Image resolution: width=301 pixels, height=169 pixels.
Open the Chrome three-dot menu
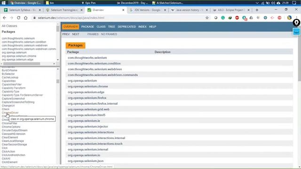point(296,18)
